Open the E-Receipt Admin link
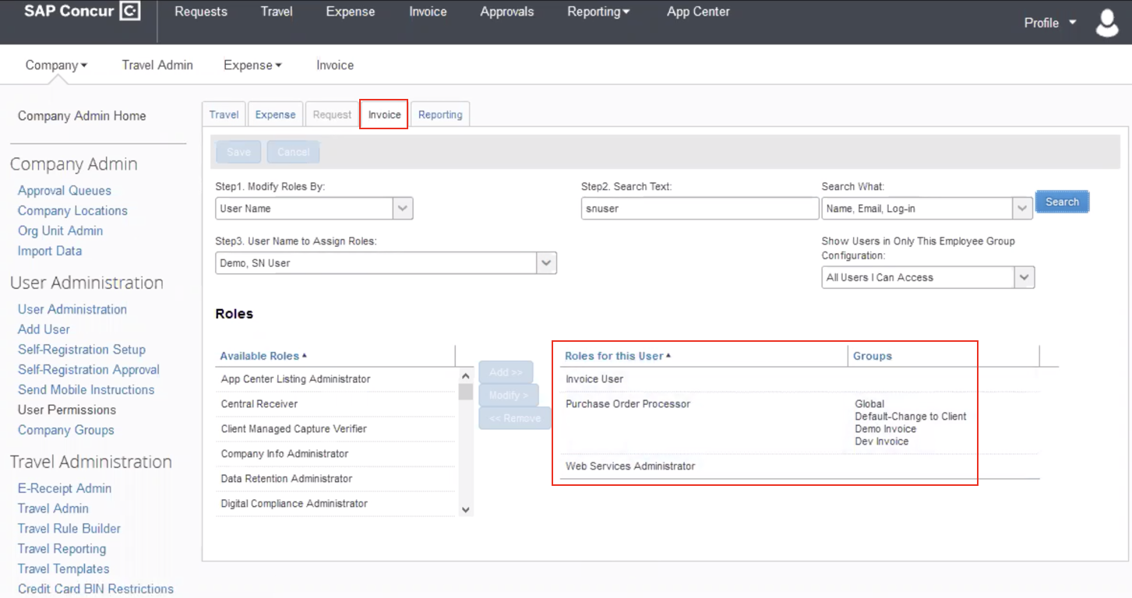 (65, 488)
